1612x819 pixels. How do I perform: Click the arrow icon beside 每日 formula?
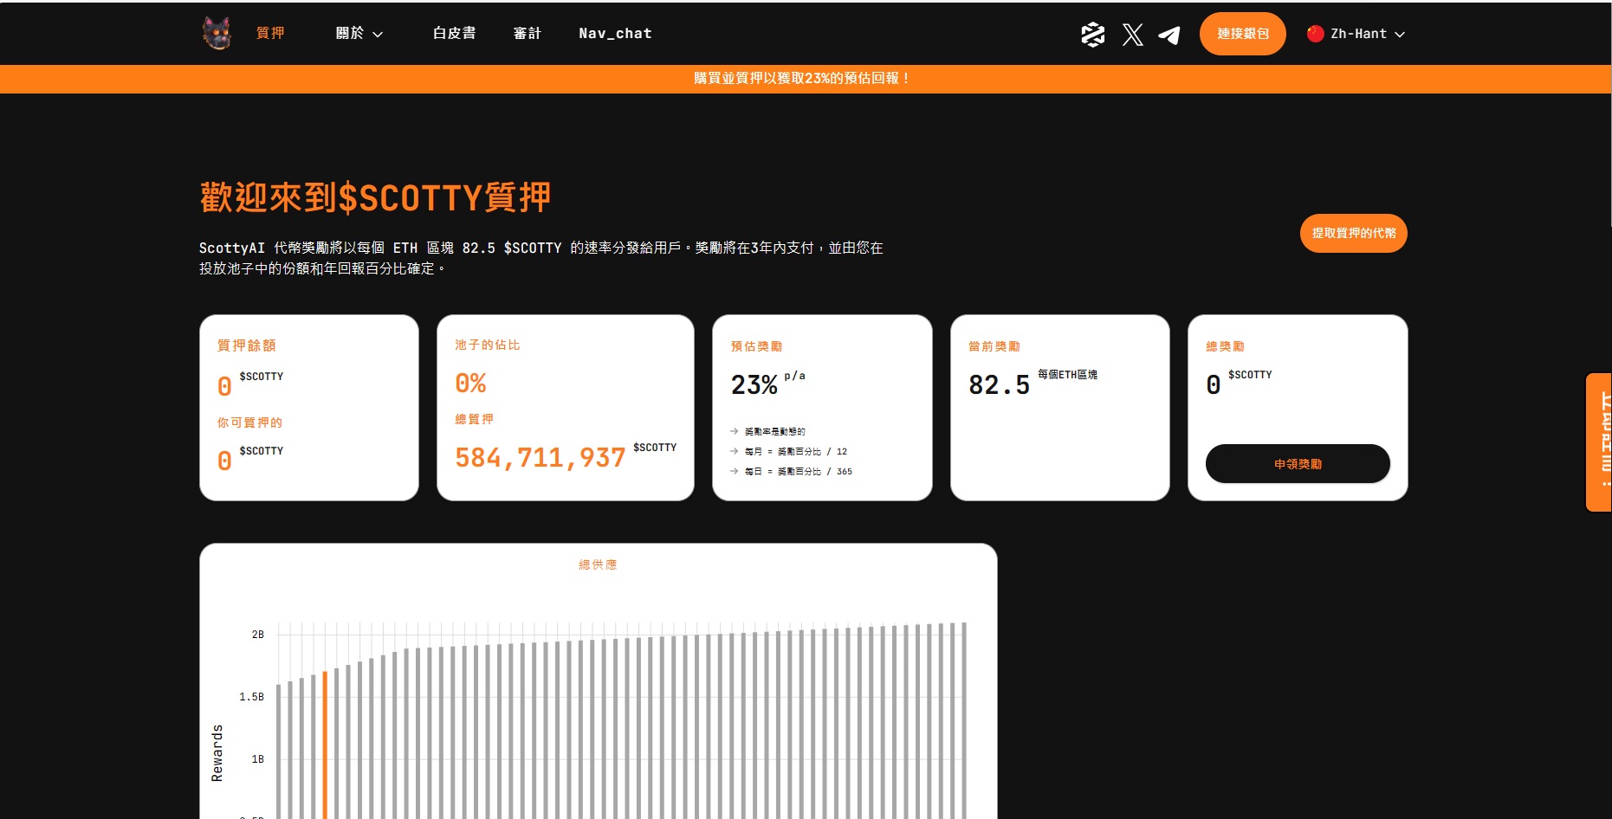[734, 471]
